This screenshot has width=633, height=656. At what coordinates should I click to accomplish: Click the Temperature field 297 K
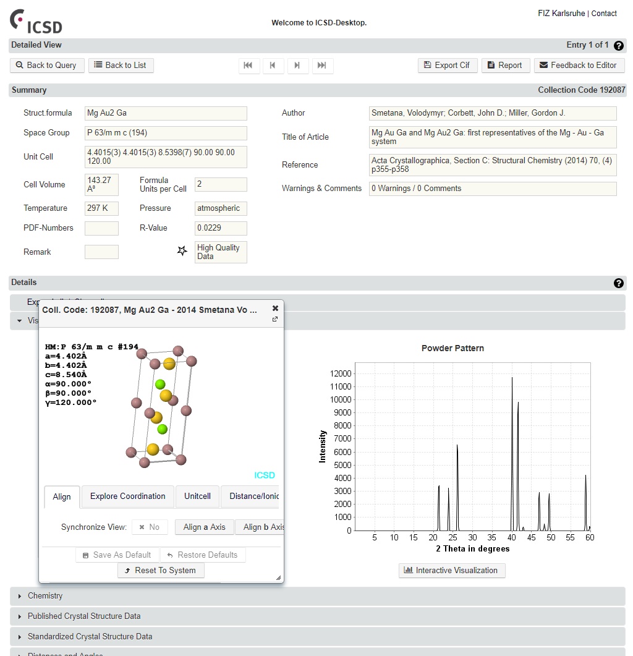(101, 208)
